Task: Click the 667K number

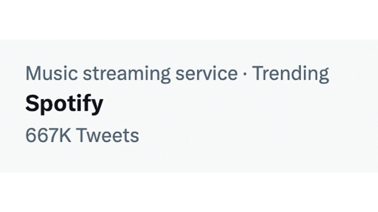Action: tap(48, 136)
